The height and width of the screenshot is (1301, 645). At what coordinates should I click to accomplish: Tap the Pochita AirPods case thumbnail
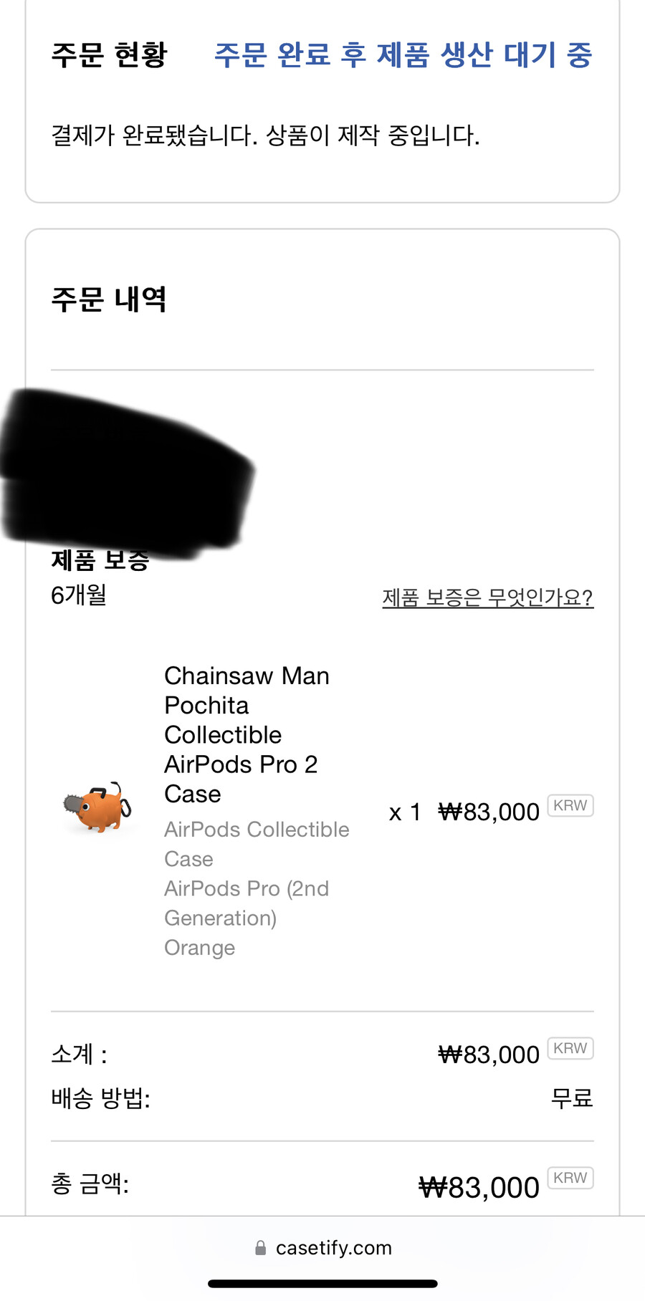98,807
